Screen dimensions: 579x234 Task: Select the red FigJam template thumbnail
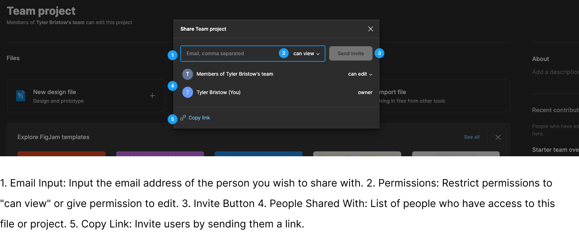point(61,154)
